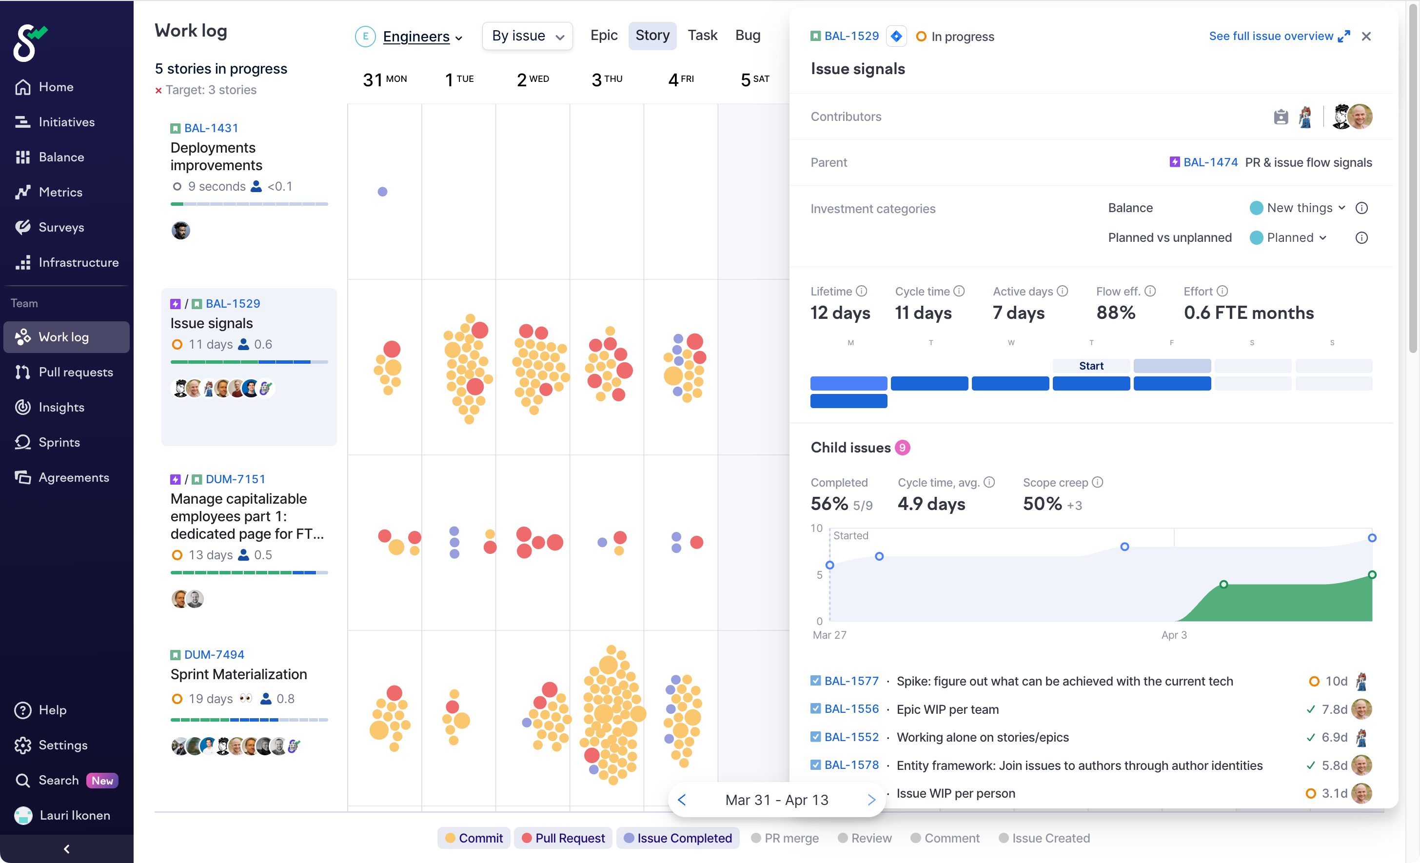Viewport: 1420px width, 863px height.
Task: Click the Insights sidebar icon
Action: [x=22, y=407]
